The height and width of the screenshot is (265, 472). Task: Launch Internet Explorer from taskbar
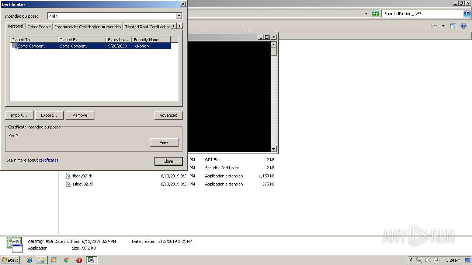point(29,260)
